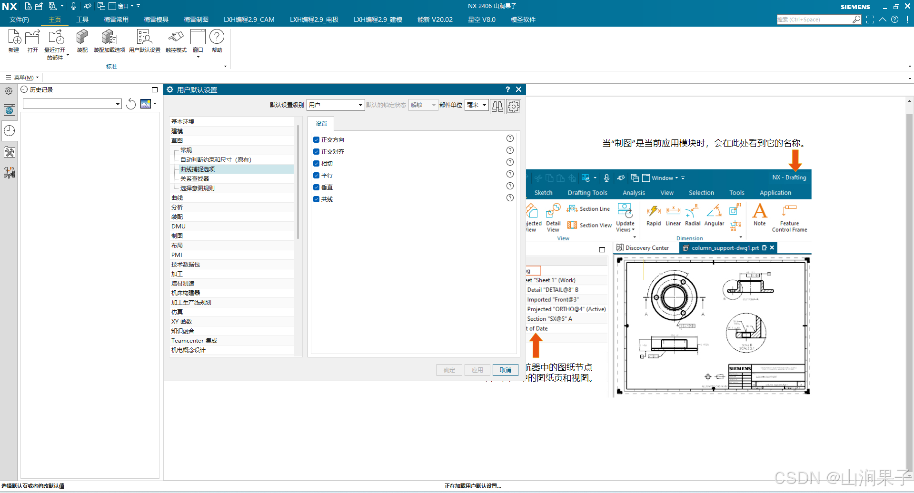Viewport: 914px width, 493px height.
Task: Switch to the 星空 V8.0 tab
Action: tap(482, 20)
